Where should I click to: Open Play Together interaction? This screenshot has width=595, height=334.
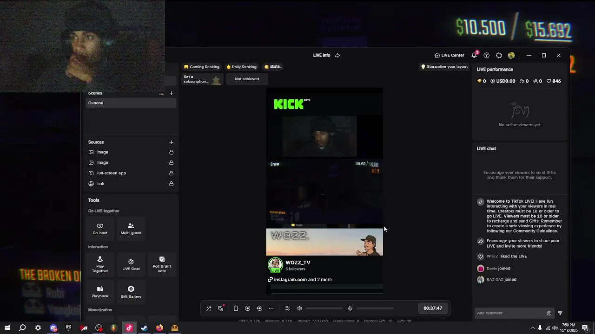pyautogui.click(x=100, y=264)
